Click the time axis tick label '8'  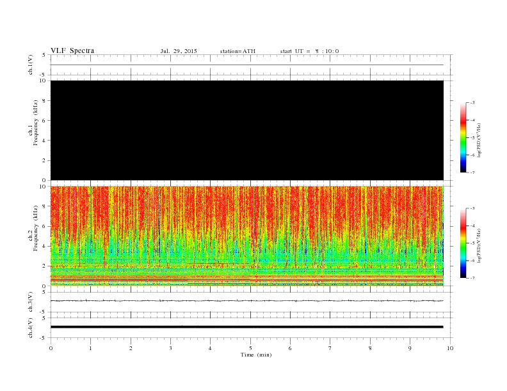370,348
